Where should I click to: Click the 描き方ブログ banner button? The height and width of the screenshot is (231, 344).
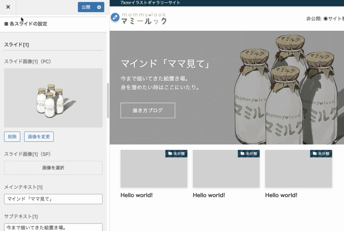point(148,110)
